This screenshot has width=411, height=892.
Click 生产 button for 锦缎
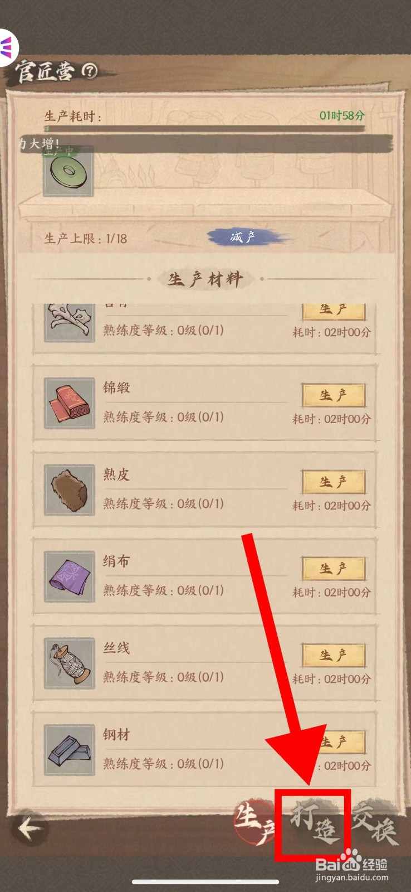tap(334, 395)
